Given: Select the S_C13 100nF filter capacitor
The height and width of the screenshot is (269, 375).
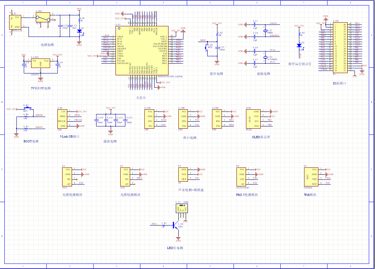Looking at the screenshot, I should pyautogui.click(x=125, y=121).
